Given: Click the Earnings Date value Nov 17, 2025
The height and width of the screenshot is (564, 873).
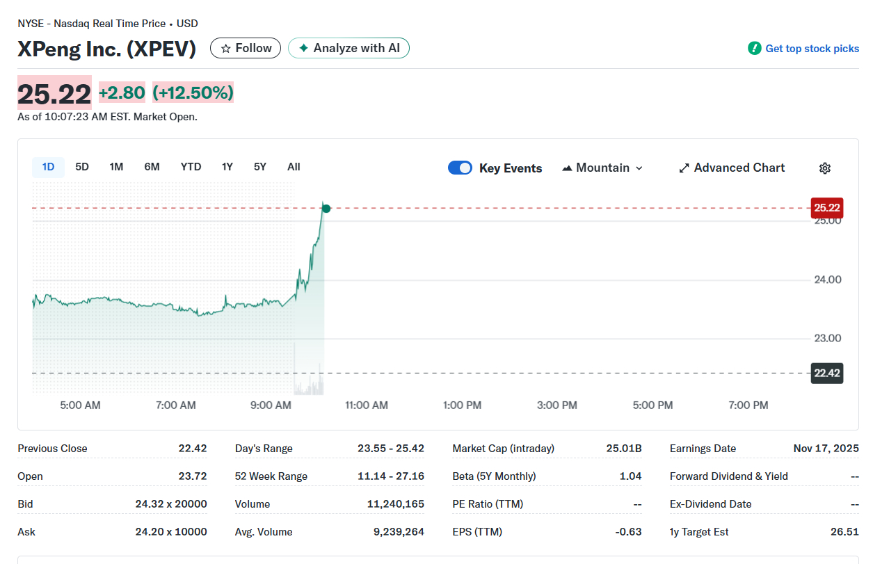Looking at the screenshot, I should [826, 449].
